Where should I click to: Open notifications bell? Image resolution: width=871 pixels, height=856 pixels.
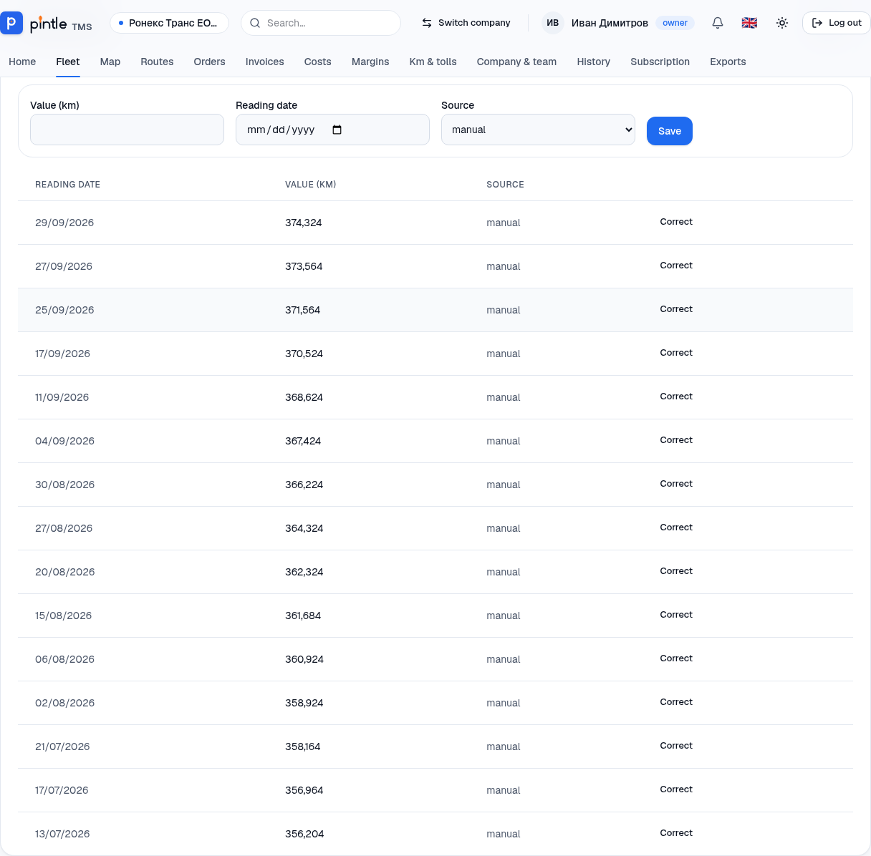tap(718, 23)
